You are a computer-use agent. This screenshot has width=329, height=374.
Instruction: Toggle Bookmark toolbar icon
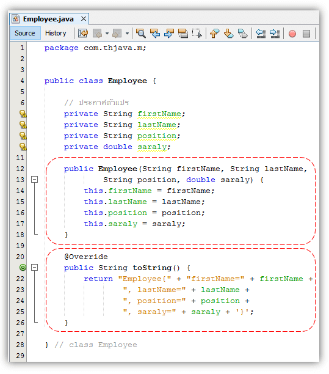tap(243, 33)
